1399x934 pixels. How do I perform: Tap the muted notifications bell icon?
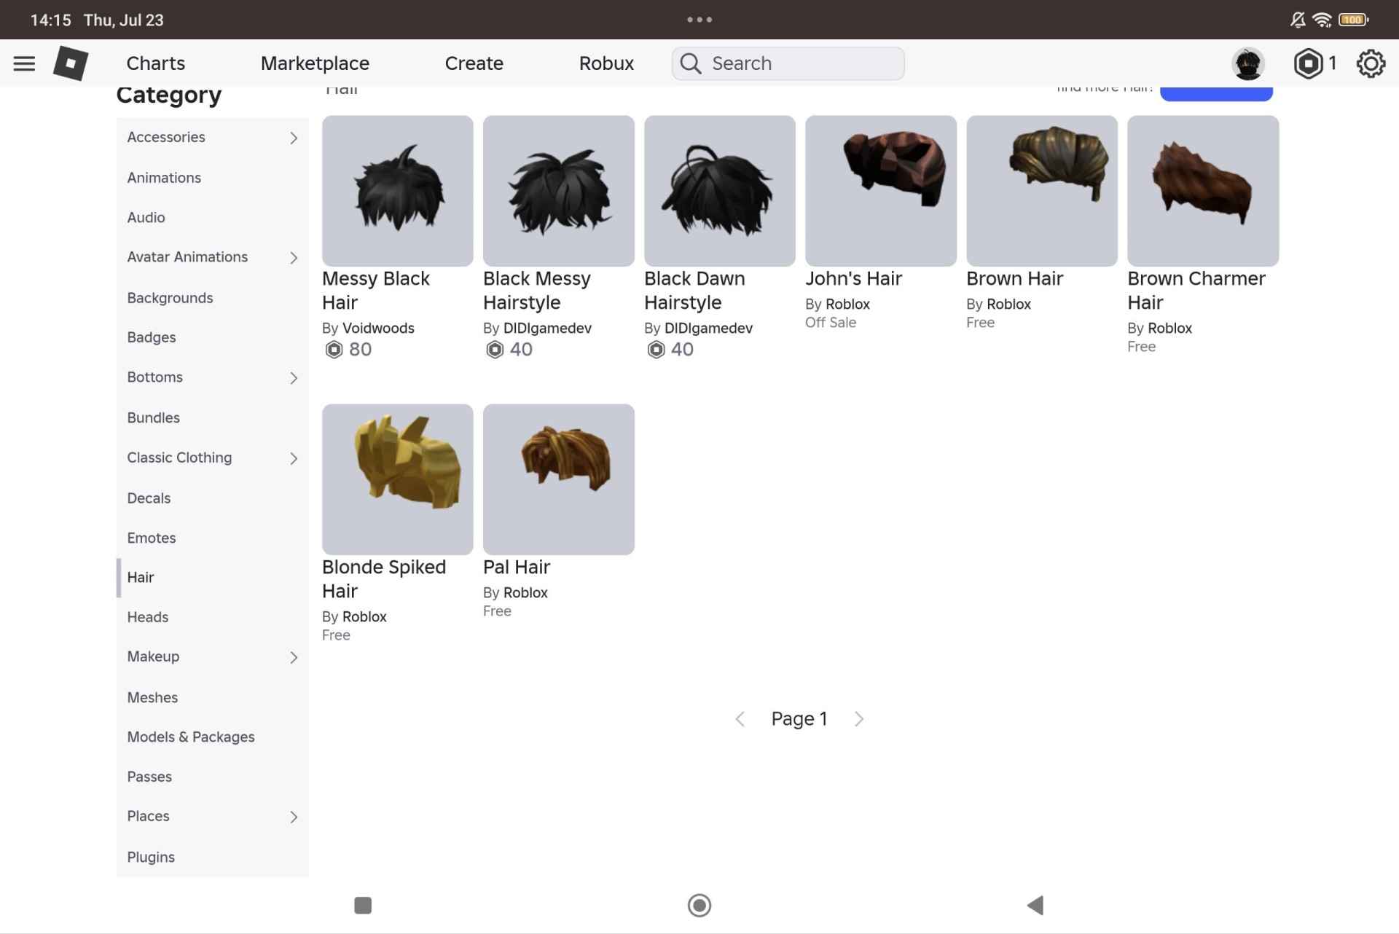point(1298,20)
